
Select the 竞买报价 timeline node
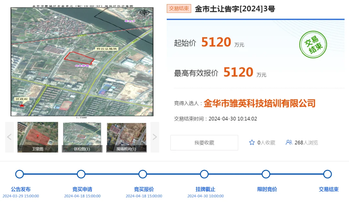click(x=143, y=174)
